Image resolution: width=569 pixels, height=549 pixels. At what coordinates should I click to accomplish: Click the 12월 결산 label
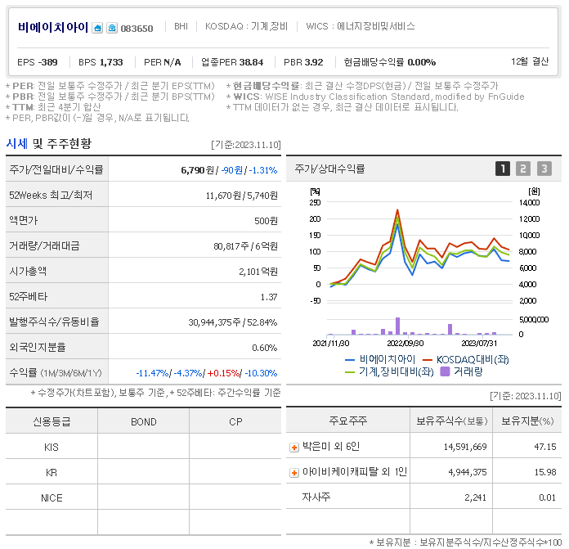530,61
